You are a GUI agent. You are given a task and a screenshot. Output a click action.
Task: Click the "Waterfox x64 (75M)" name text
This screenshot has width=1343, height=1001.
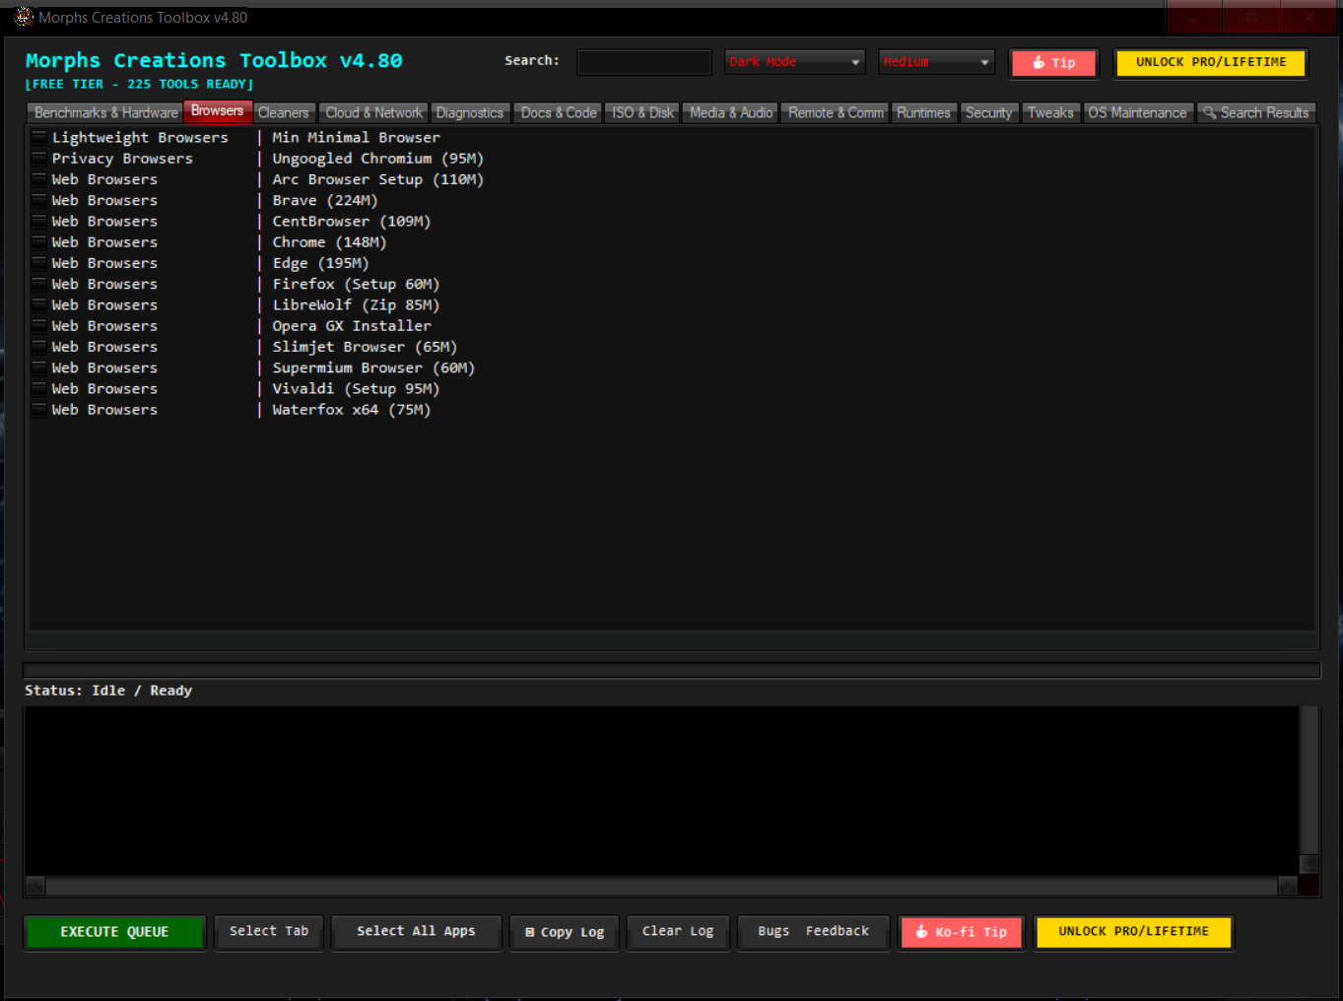[352, 409]
